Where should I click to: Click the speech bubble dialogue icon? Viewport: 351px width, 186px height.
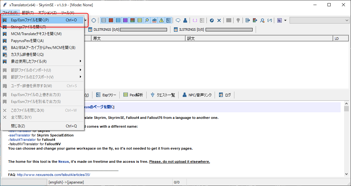pos(178,20)
